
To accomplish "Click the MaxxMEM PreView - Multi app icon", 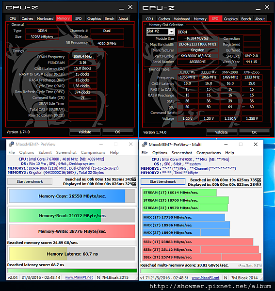I will tap(145, 145).
